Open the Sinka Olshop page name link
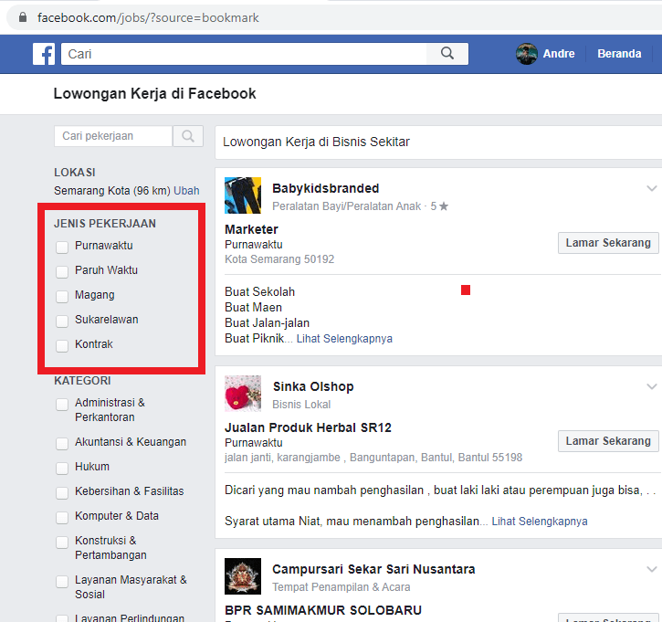This screenshot has height=622, width=662. pyautogui.click(x=313, y=386)
